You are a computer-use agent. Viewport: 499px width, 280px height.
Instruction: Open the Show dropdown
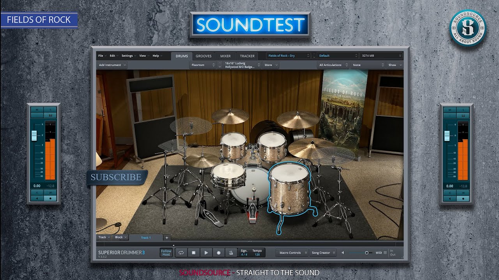[395, 65]
